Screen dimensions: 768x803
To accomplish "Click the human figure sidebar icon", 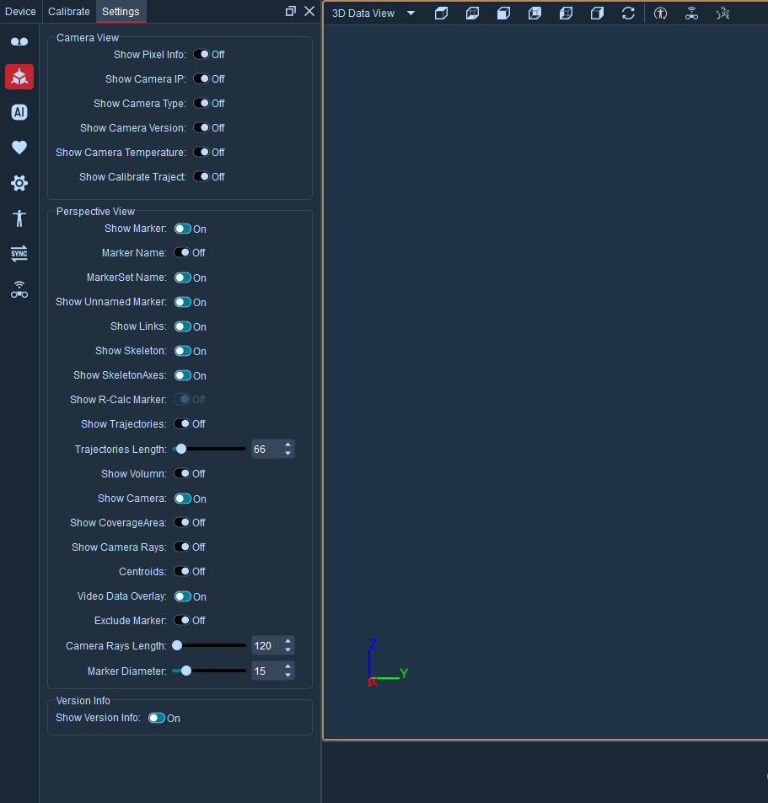I will point(19,218).
